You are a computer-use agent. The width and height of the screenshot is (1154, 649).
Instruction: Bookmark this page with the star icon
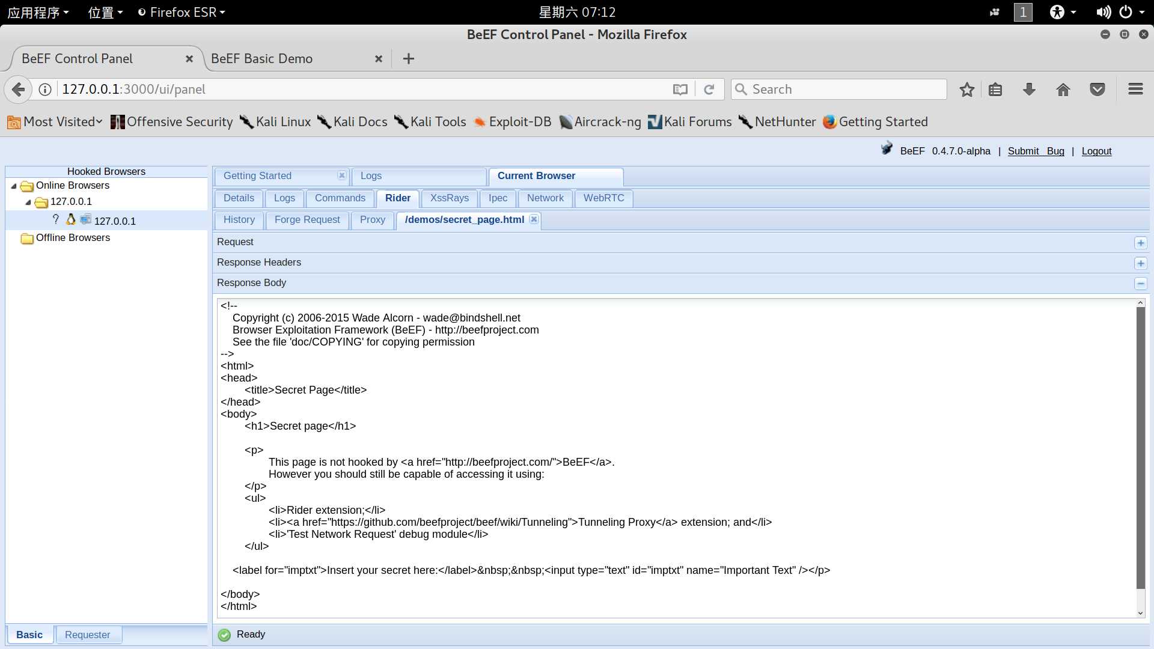coord(966,90)
